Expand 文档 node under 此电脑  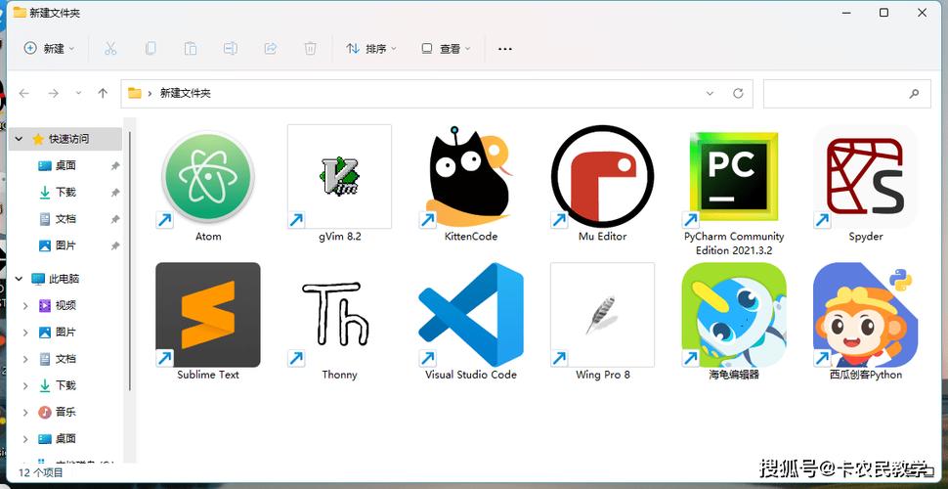[x=25, y=359]
